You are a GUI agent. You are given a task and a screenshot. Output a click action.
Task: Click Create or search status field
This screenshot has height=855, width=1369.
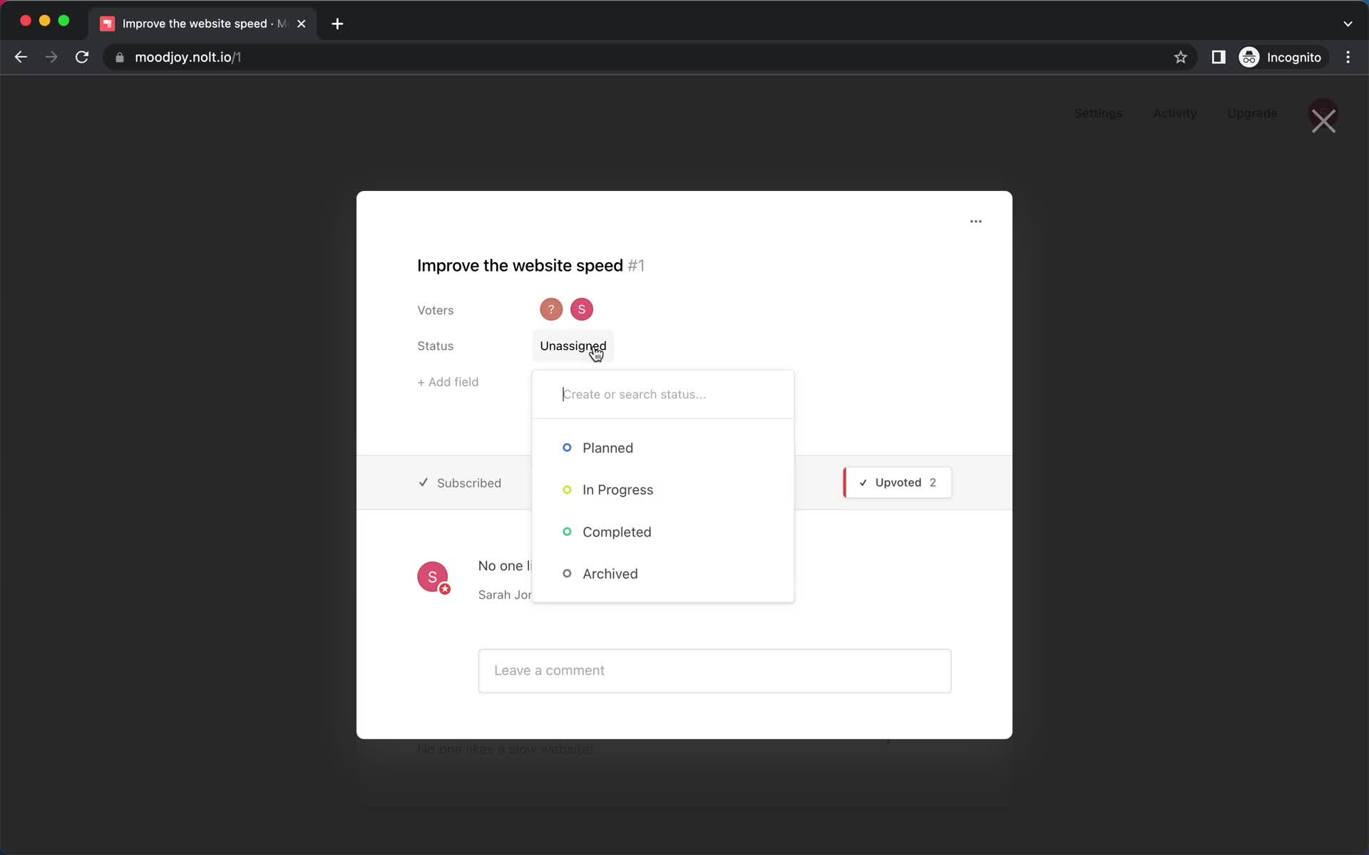pos(665,394)
